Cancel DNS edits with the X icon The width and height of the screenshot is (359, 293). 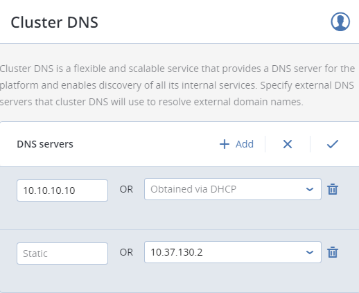288,144
